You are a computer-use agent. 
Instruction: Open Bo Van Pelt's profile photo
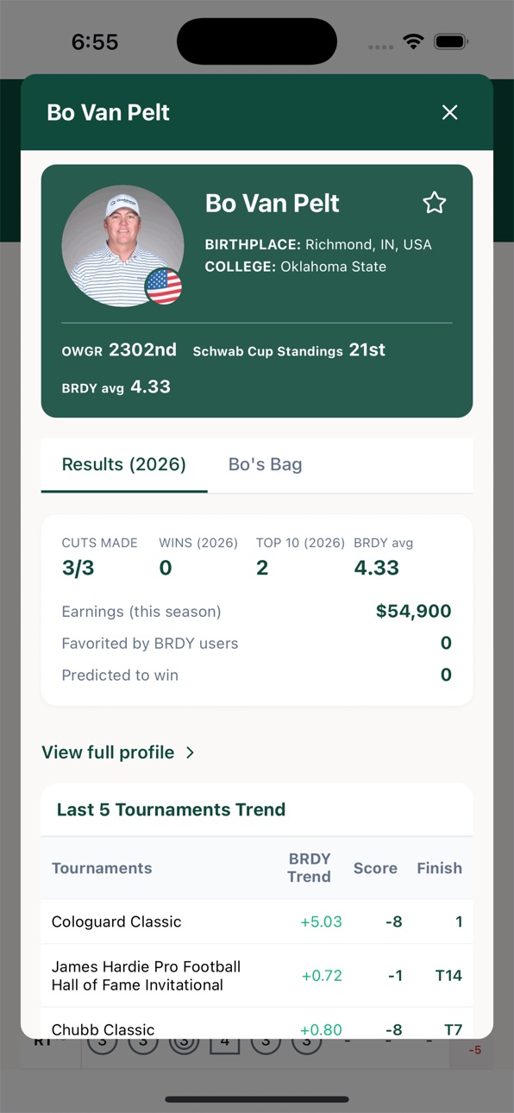click(x=122, y=246)
